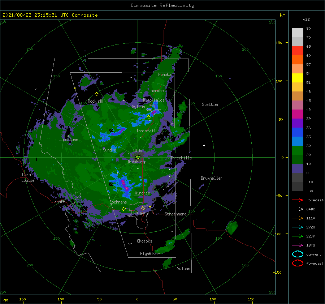
Task: Click the Okotoks city label
Action: click(x=144, y=241)
